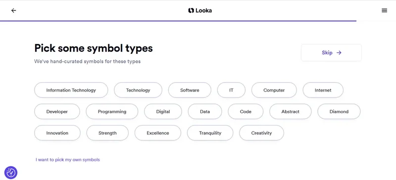Viewport: 396px width, 180px height.
Task: Toggle the Creativity chip
Action: pos(261,133)
